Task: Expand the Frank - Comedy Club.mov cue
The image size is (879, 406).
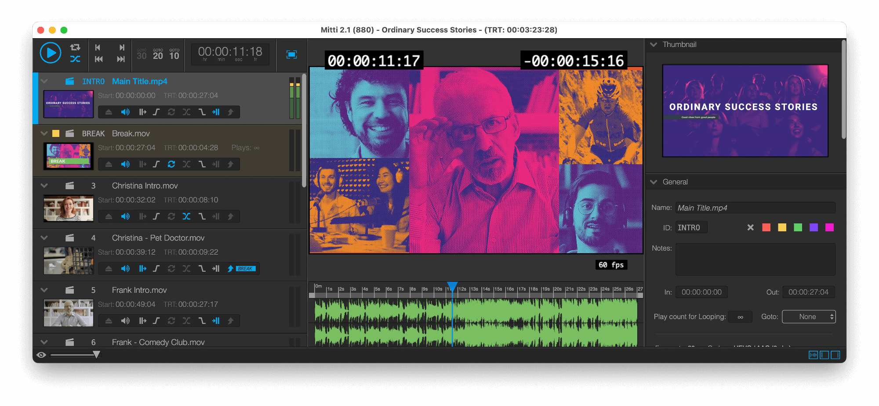Action: tap(44, 342)
